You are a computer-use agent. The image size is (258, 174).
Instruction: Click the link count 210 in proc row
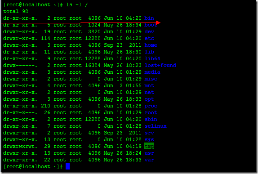(x=45, y=106)
